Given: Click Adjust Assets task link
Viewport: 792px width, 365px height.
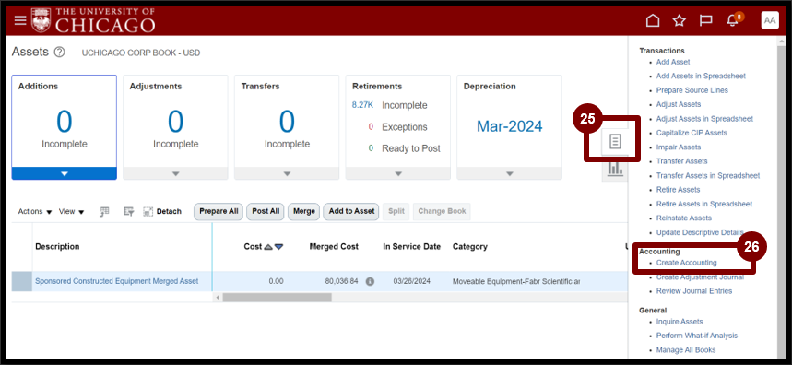Looking at the screenshot, I should (x=679, y=104).
